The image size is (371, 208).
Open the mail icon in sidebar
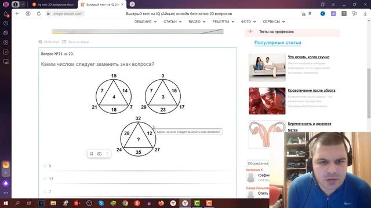click(x=6, y=165)
